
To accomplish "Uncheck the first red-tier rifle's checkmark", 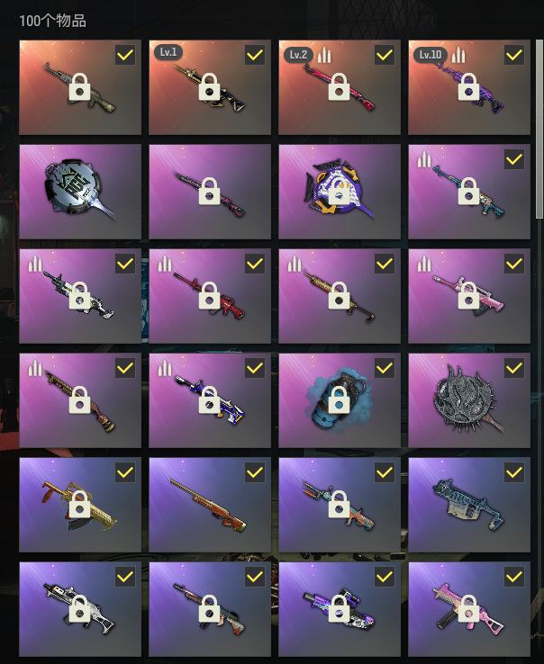I will point(125,55).
